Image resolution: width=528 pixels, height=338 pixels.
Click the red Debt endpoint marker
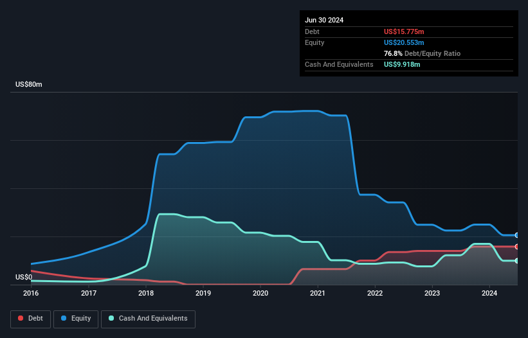click(x=517, y=247)
